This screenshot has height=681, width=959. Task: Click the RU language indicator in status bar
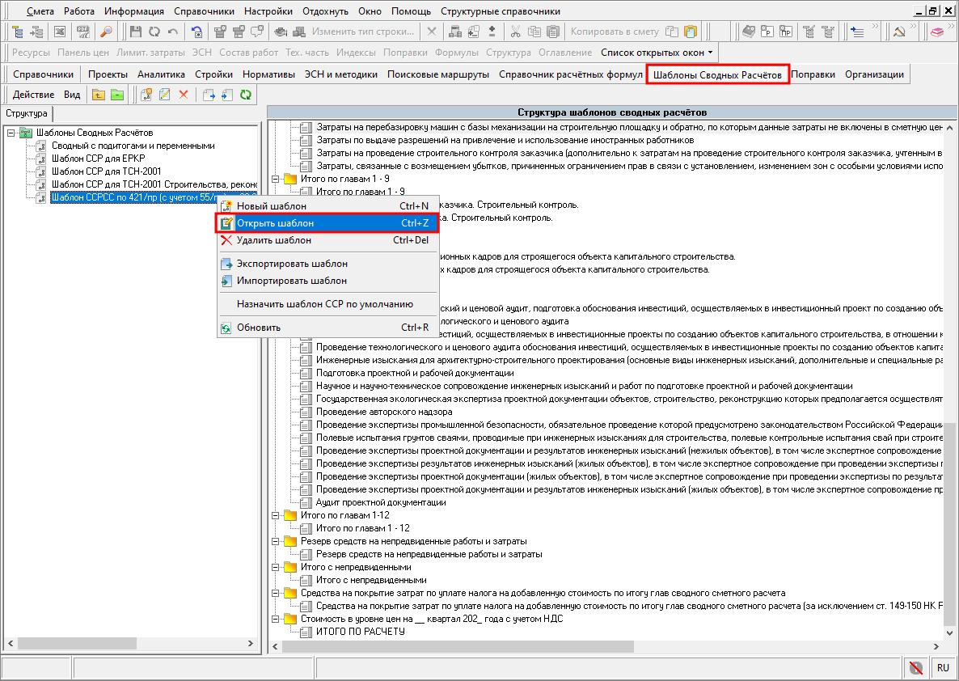[x=943, y=668]
